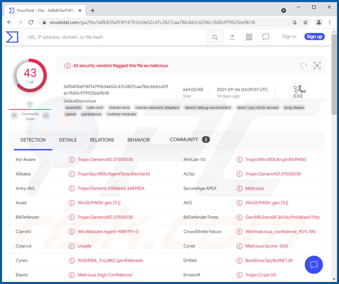Vote malicious with the X icon
This screenshot has width=339, height=284.
[14, 116]
